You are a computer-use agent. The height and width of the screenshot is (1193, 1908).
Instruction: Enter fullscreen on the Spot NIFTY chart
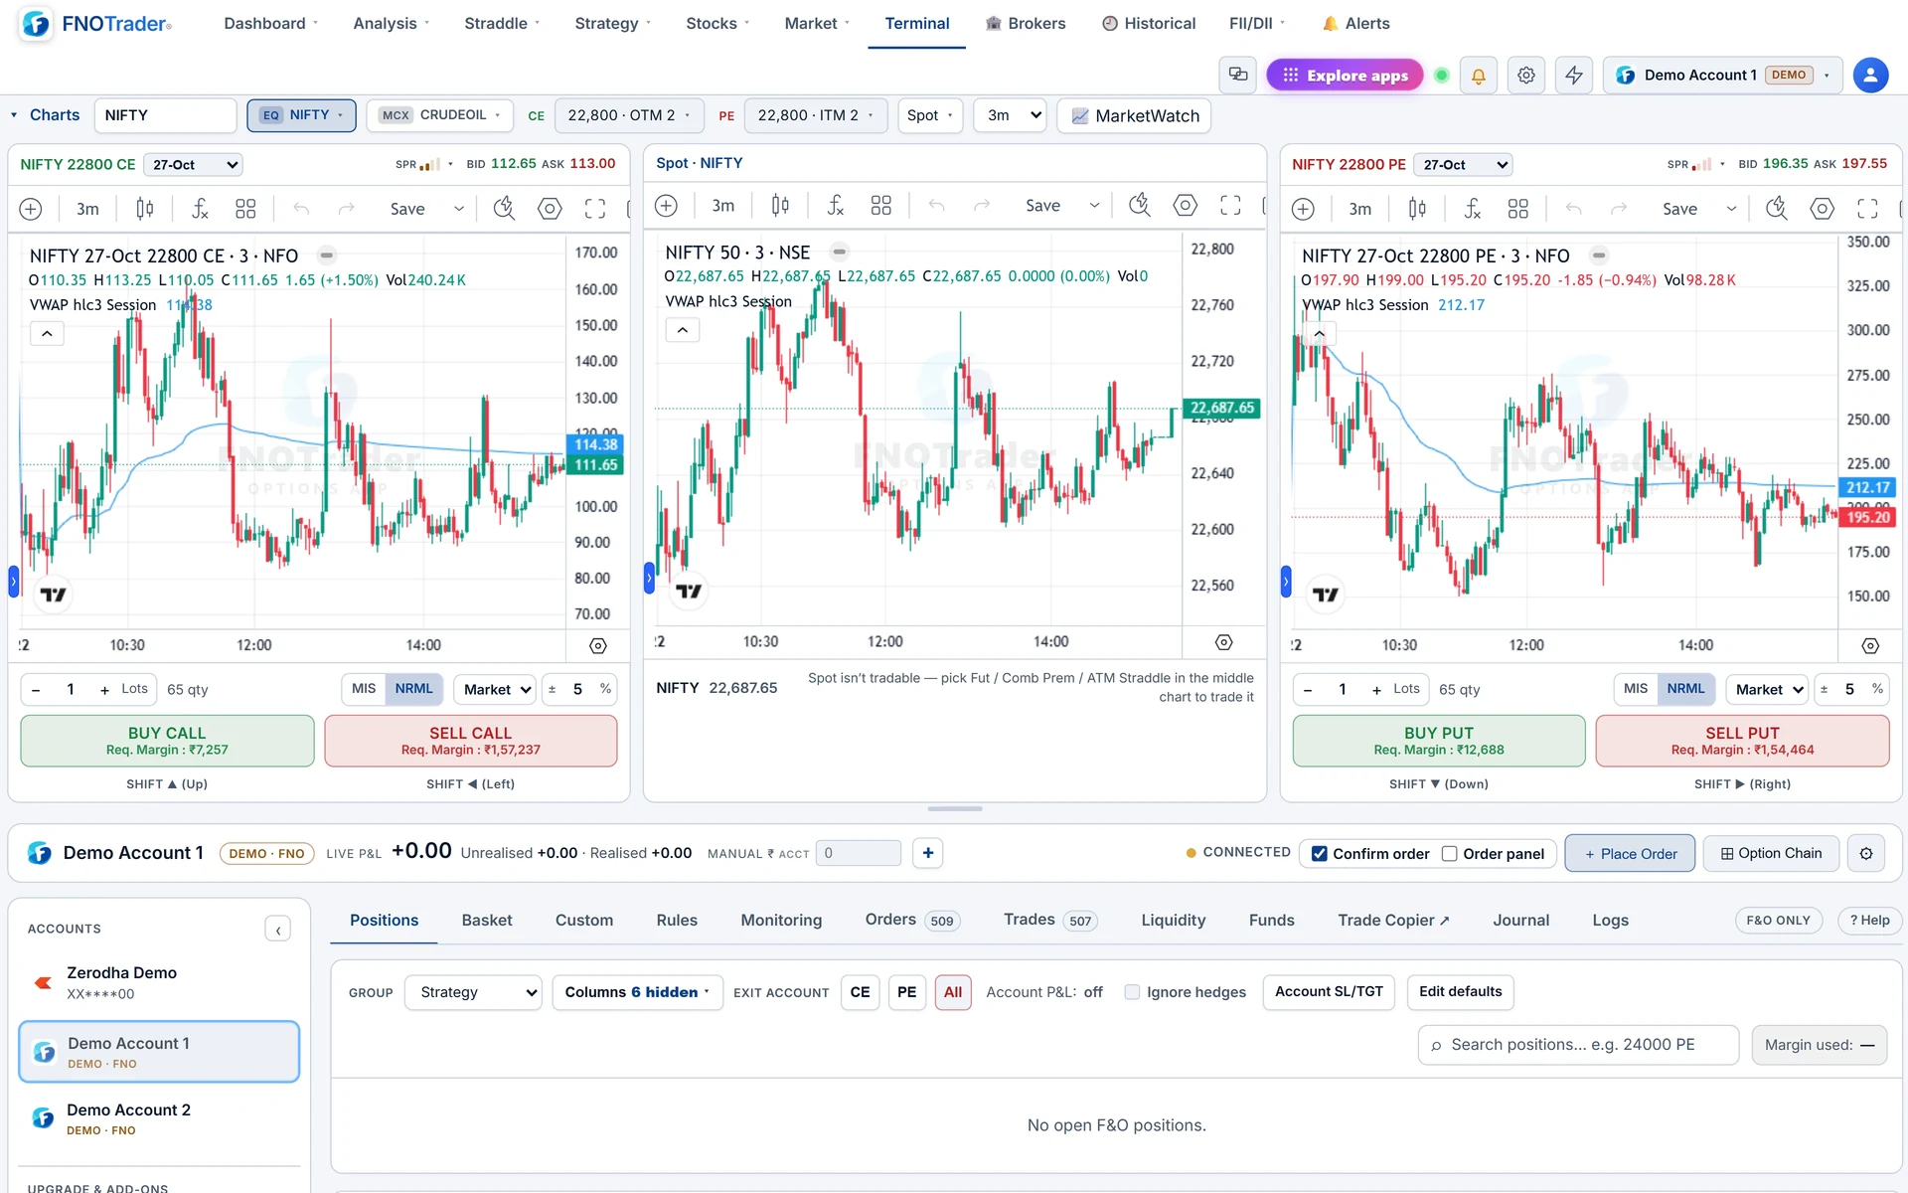1230,206
